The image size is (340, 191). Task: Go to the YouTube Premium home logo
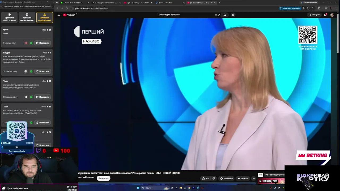(x=69, y=15)
